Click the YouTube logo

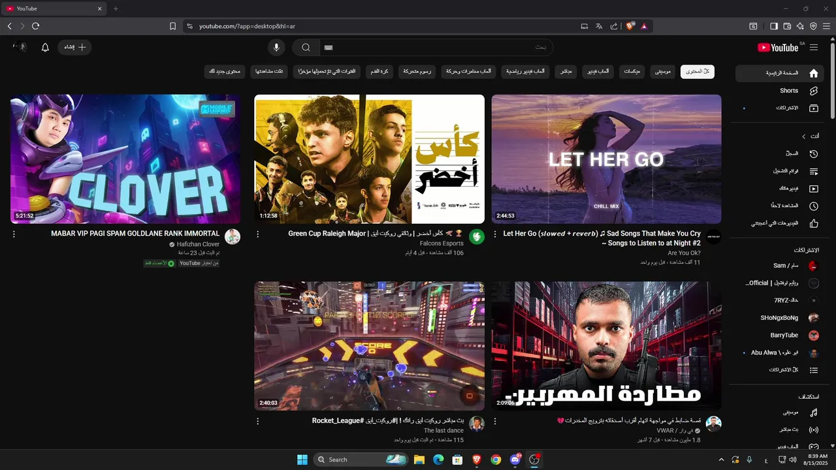click(778, 48)
